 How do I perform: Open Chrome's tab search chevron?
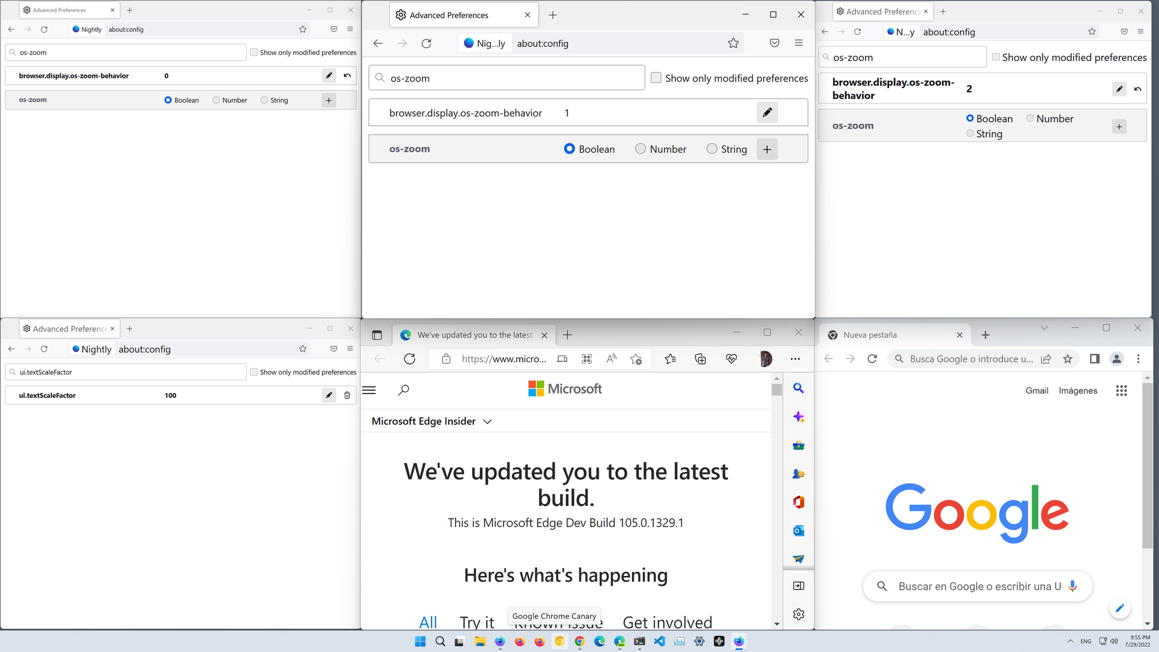tap(1044, 328)
